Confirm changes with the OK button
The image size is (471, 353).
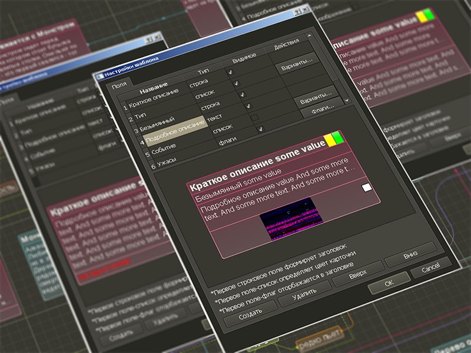[388, 284]
